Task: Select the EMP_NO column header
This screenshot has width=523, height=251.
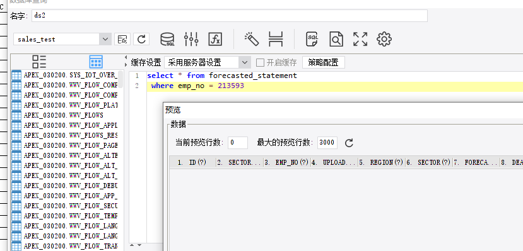Action: coord(287,162)
